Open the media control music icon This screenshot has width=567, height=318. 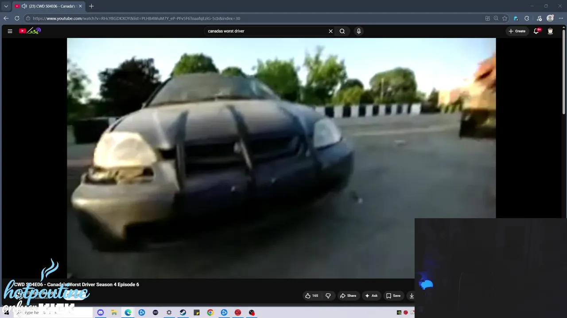539,18
